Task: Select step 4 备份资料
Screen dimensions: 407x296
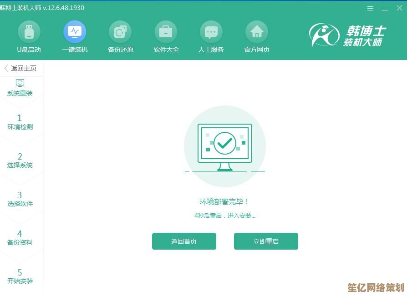Action: coord(20,238)
